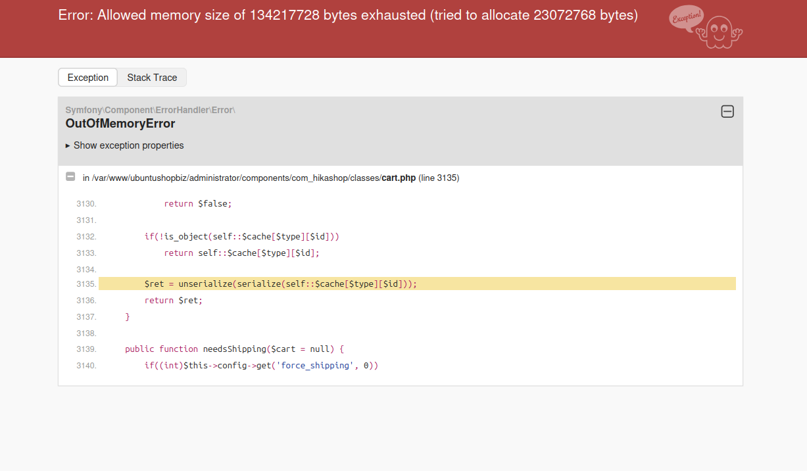Screen dimensions: 807x471
Task: Click line number 3135 in the gutter
Action: (86, 284)
